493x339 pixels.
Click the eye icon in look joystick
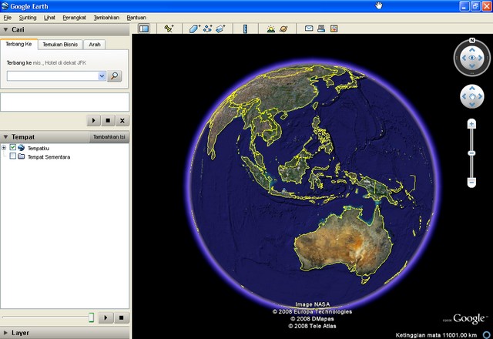point(472,58)
